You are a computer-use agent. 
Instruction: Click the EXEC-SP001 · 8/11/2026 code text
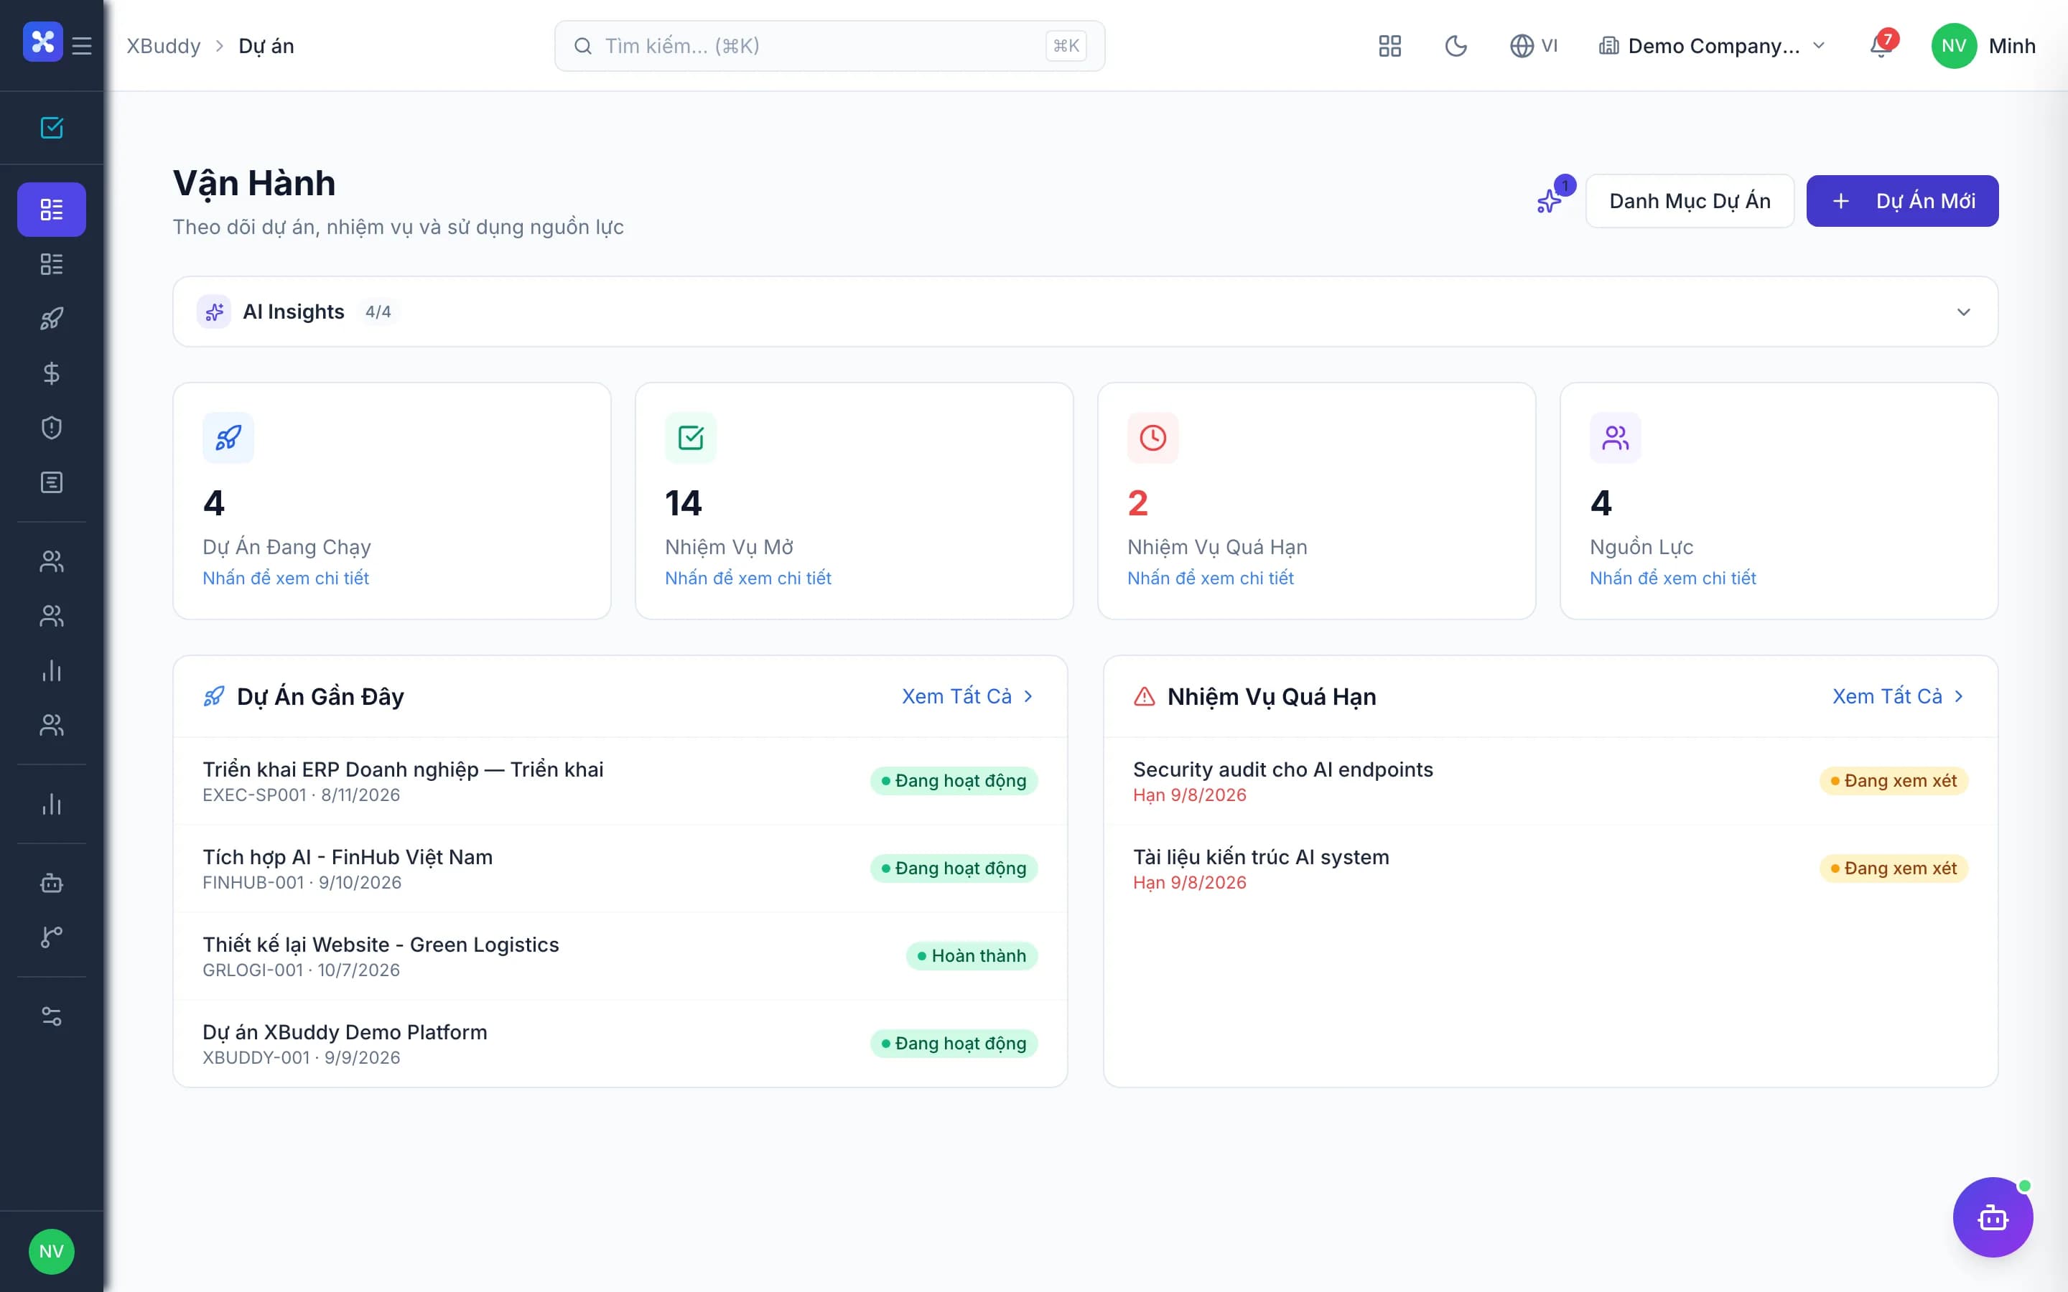point(301,795)
